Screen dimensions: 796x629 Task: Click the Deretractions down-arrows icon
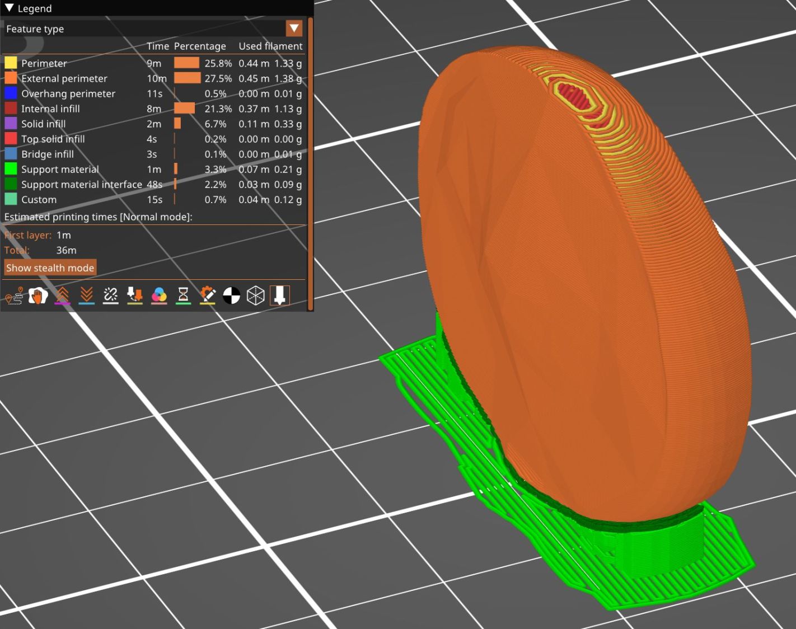(86, 295)
